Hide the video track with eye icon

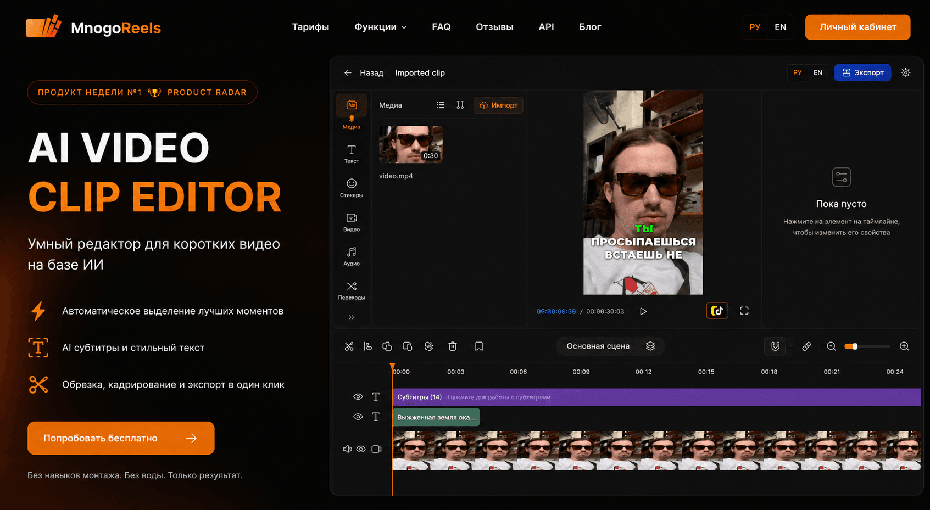pos(361,449)
